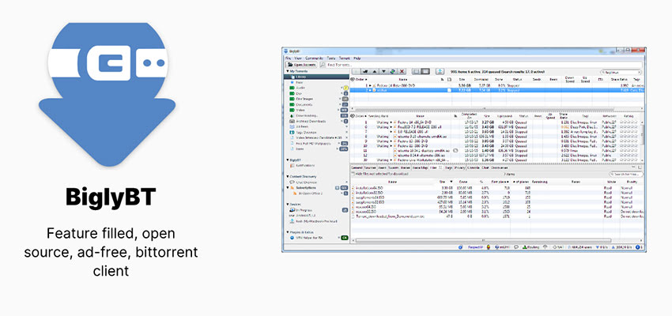Collapse the Devices sidebar section

[x=288, y=205]
